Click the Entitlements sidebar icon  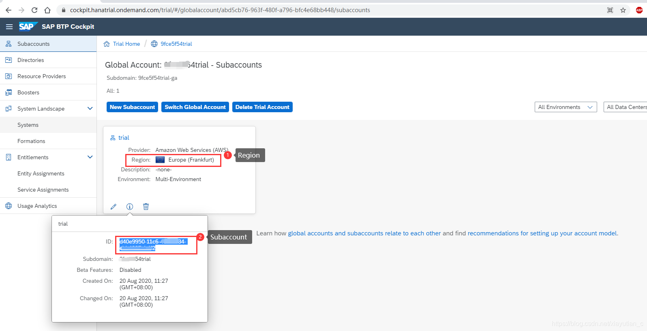[x=9, y=157]
